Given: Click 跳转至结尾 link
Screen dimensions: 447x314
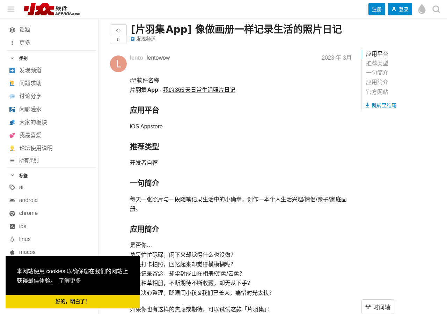Looking at the screenshot, I should 381,105.
